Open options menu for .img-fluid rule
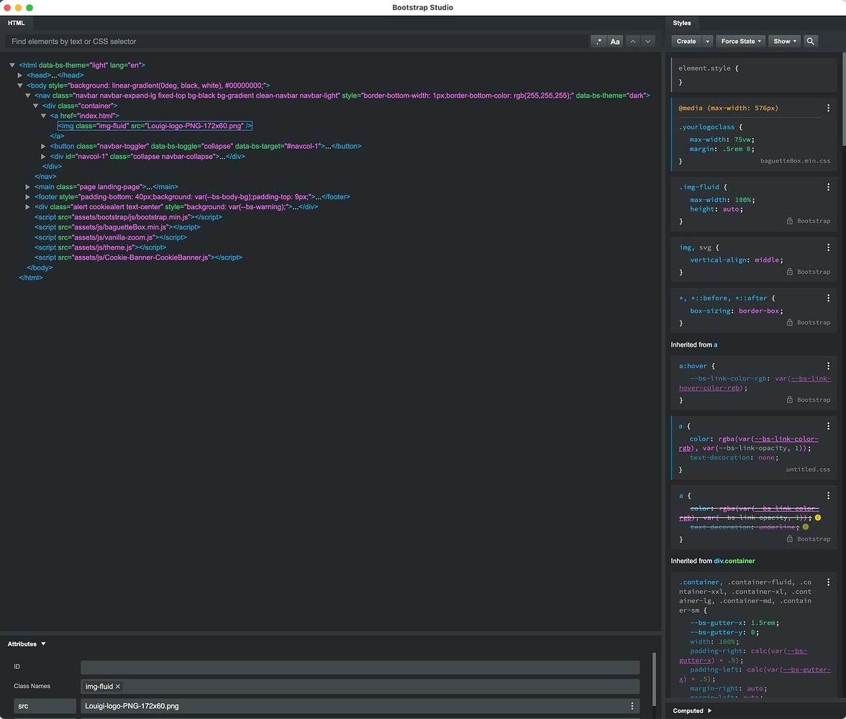 click(828, 187)
